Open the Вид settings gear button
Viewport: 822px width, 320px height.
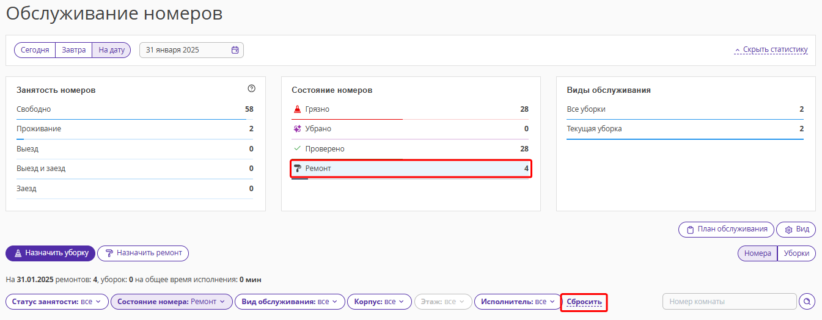[796, 230]
